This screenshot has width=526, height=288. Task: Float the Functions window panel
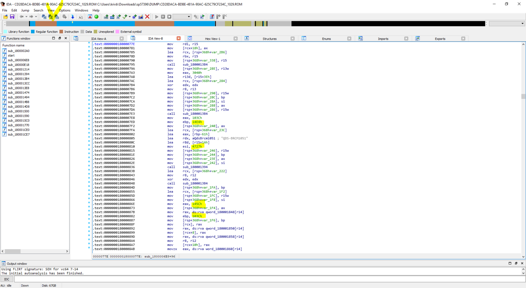click(x=60, y=38)
